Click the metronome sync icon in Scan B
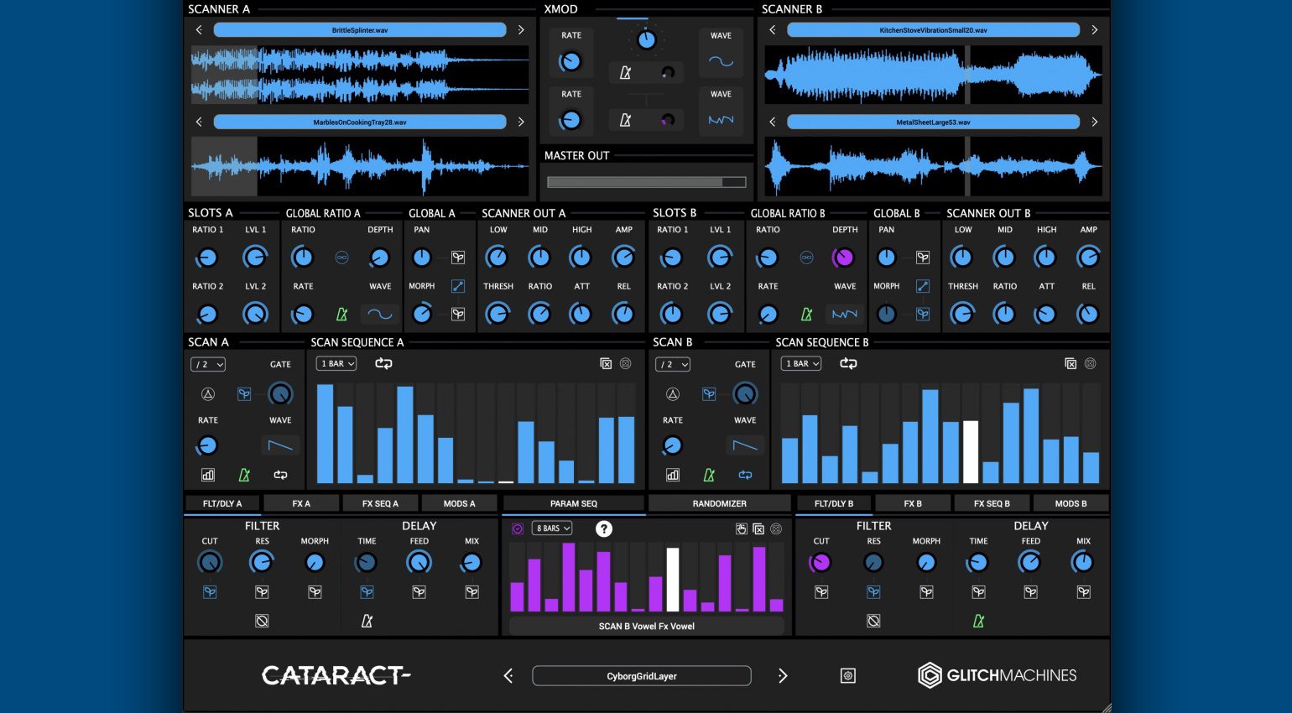 (709, 475)
